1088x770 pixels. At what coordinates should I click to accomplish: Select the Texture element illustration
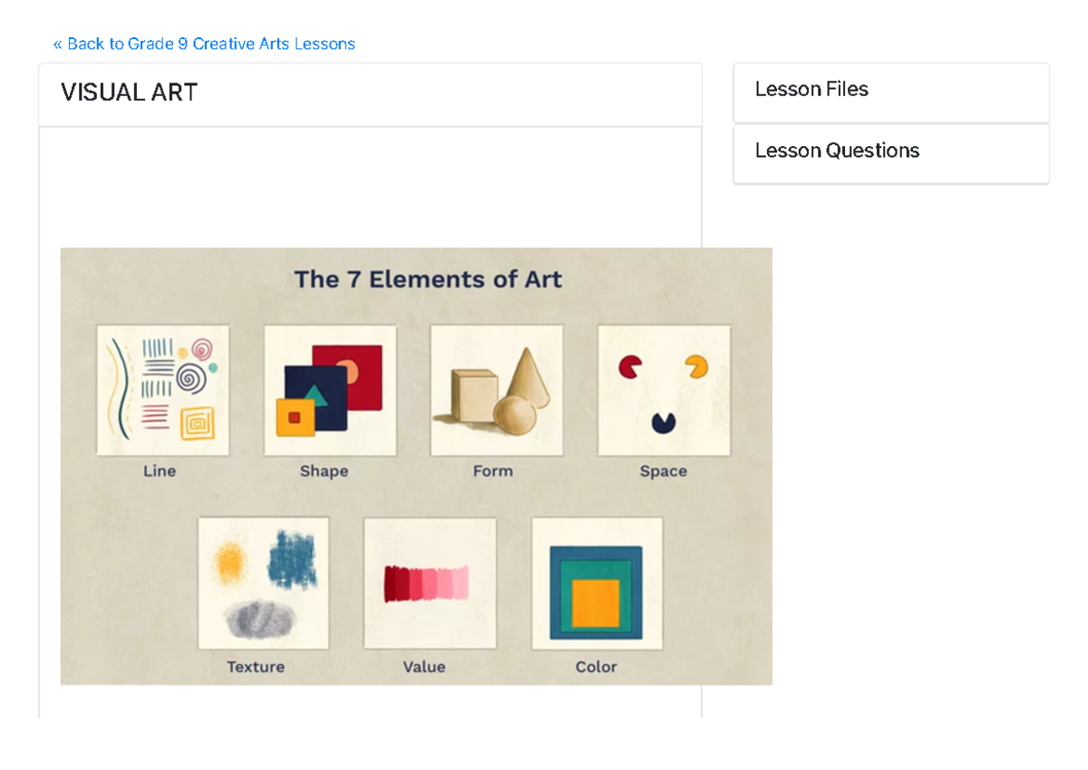point(263,582)
